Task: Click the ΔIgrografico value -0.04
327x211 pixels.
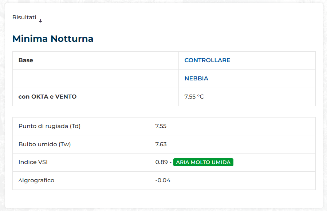Action: click(x=163, y=180)
